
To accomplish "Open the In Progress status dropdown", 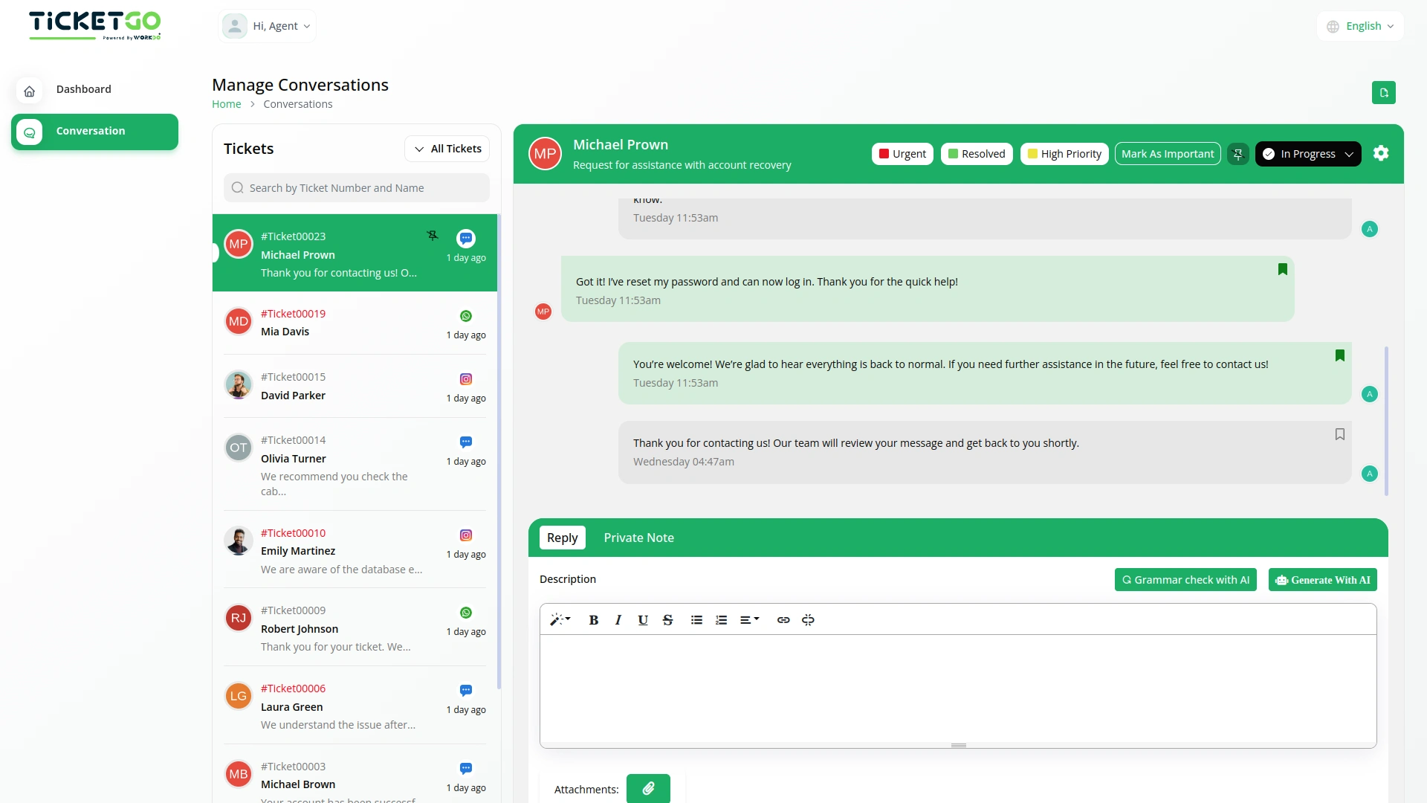I will click(x=1307, y=153).
